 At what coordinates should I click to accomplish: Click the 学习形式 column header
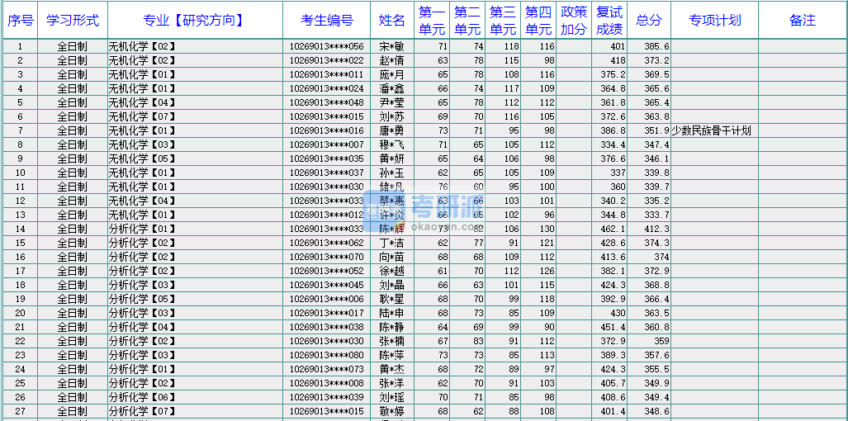click(73, 21)
